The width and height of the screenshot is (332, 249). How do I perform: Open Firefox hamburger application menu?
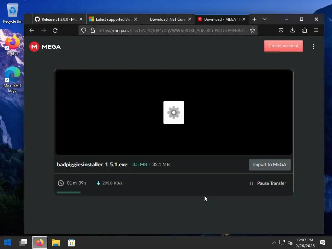pos(316,30)
